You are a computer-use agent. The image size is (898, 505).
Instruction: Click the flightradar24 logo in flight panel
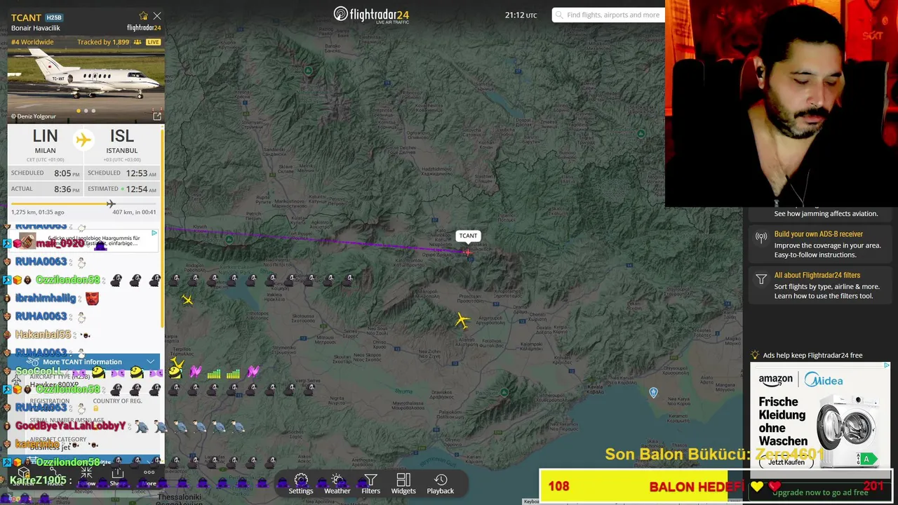coord(144,28)
